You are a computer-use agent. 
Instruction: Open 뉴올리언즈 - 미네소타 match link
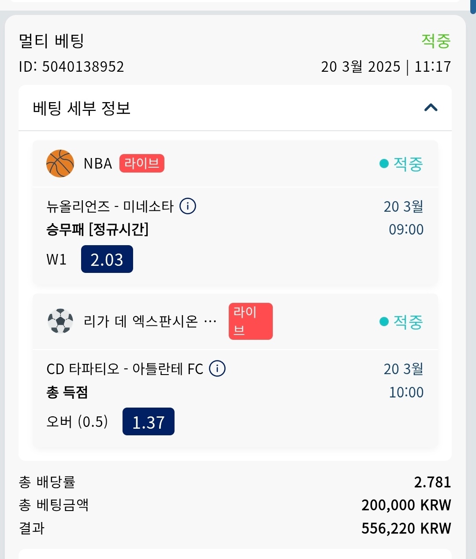tap(110, 206)
